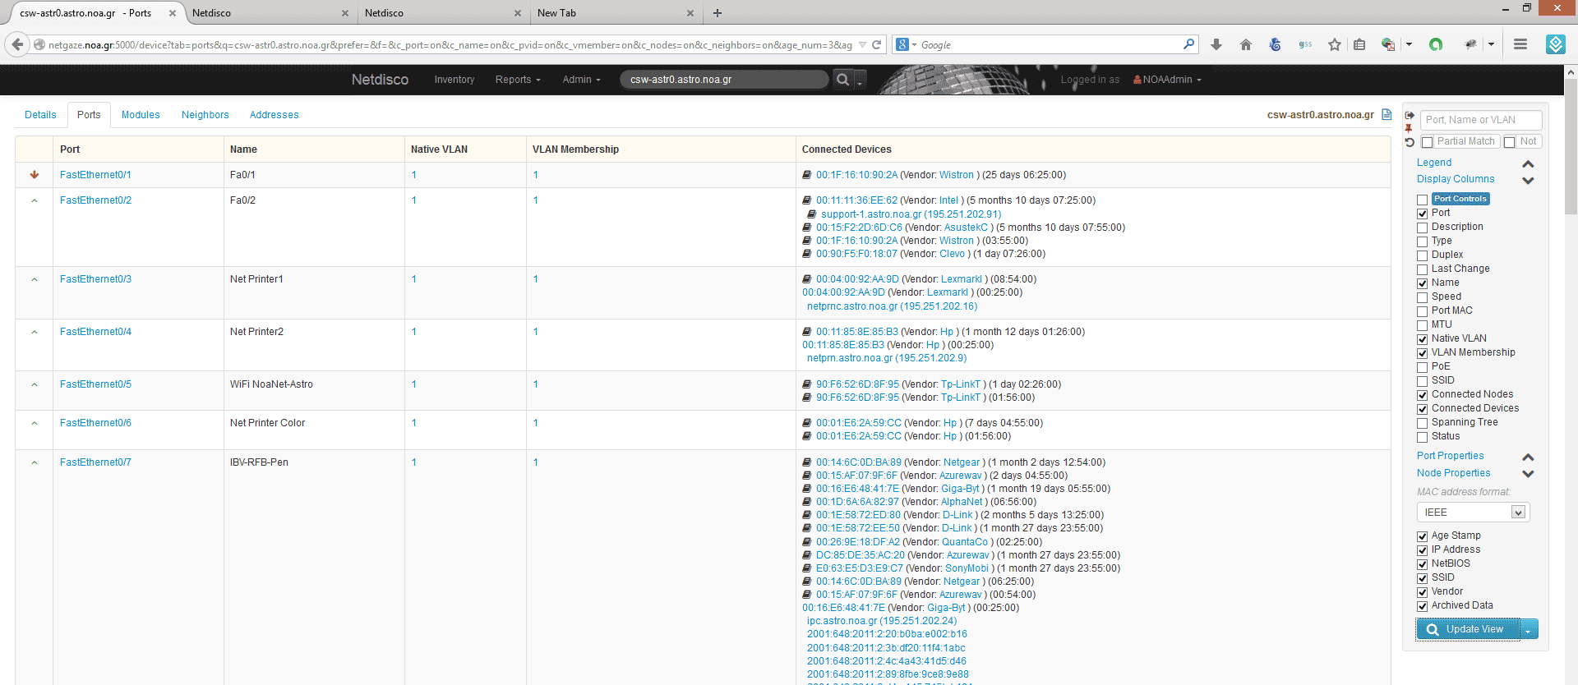This screenshot has width=1578, height=685.
Task: Click the Update View button
Action: coord(1468,630)
